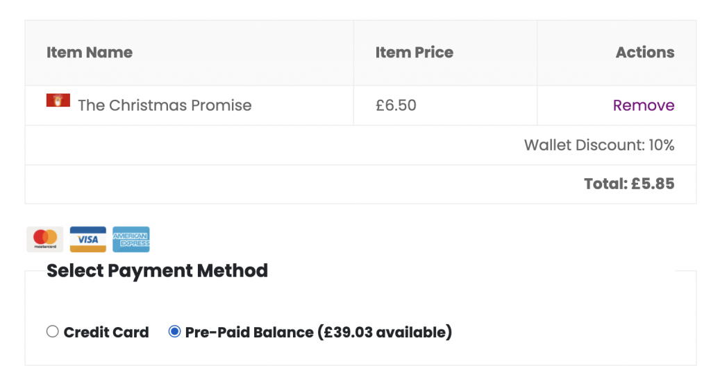Viewport: 711px width, 379px height.
Task: Select the Pre-Paid Balance radio button
Action: [174, 331]
